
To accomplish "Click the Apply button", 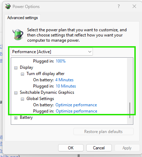I will (127, 148).
